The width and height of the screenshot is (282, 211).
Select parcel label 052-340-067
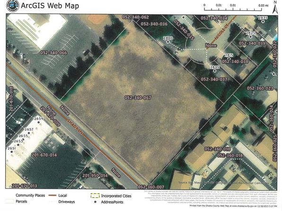click(138, 97)
